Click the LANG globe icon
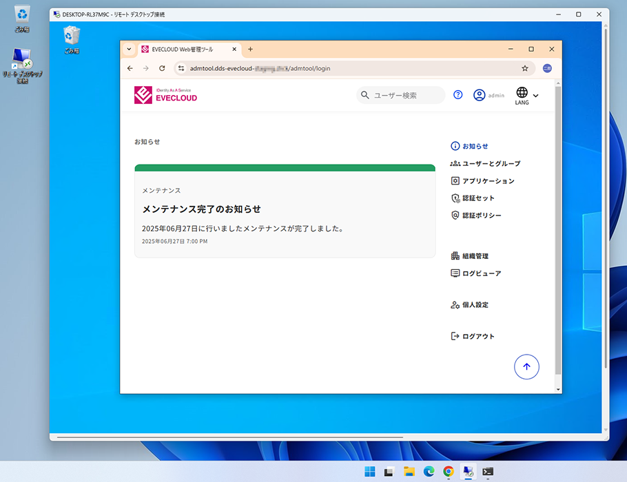This screenshot has height=482, width=627. pyautogui.click(x=522, y=92)
